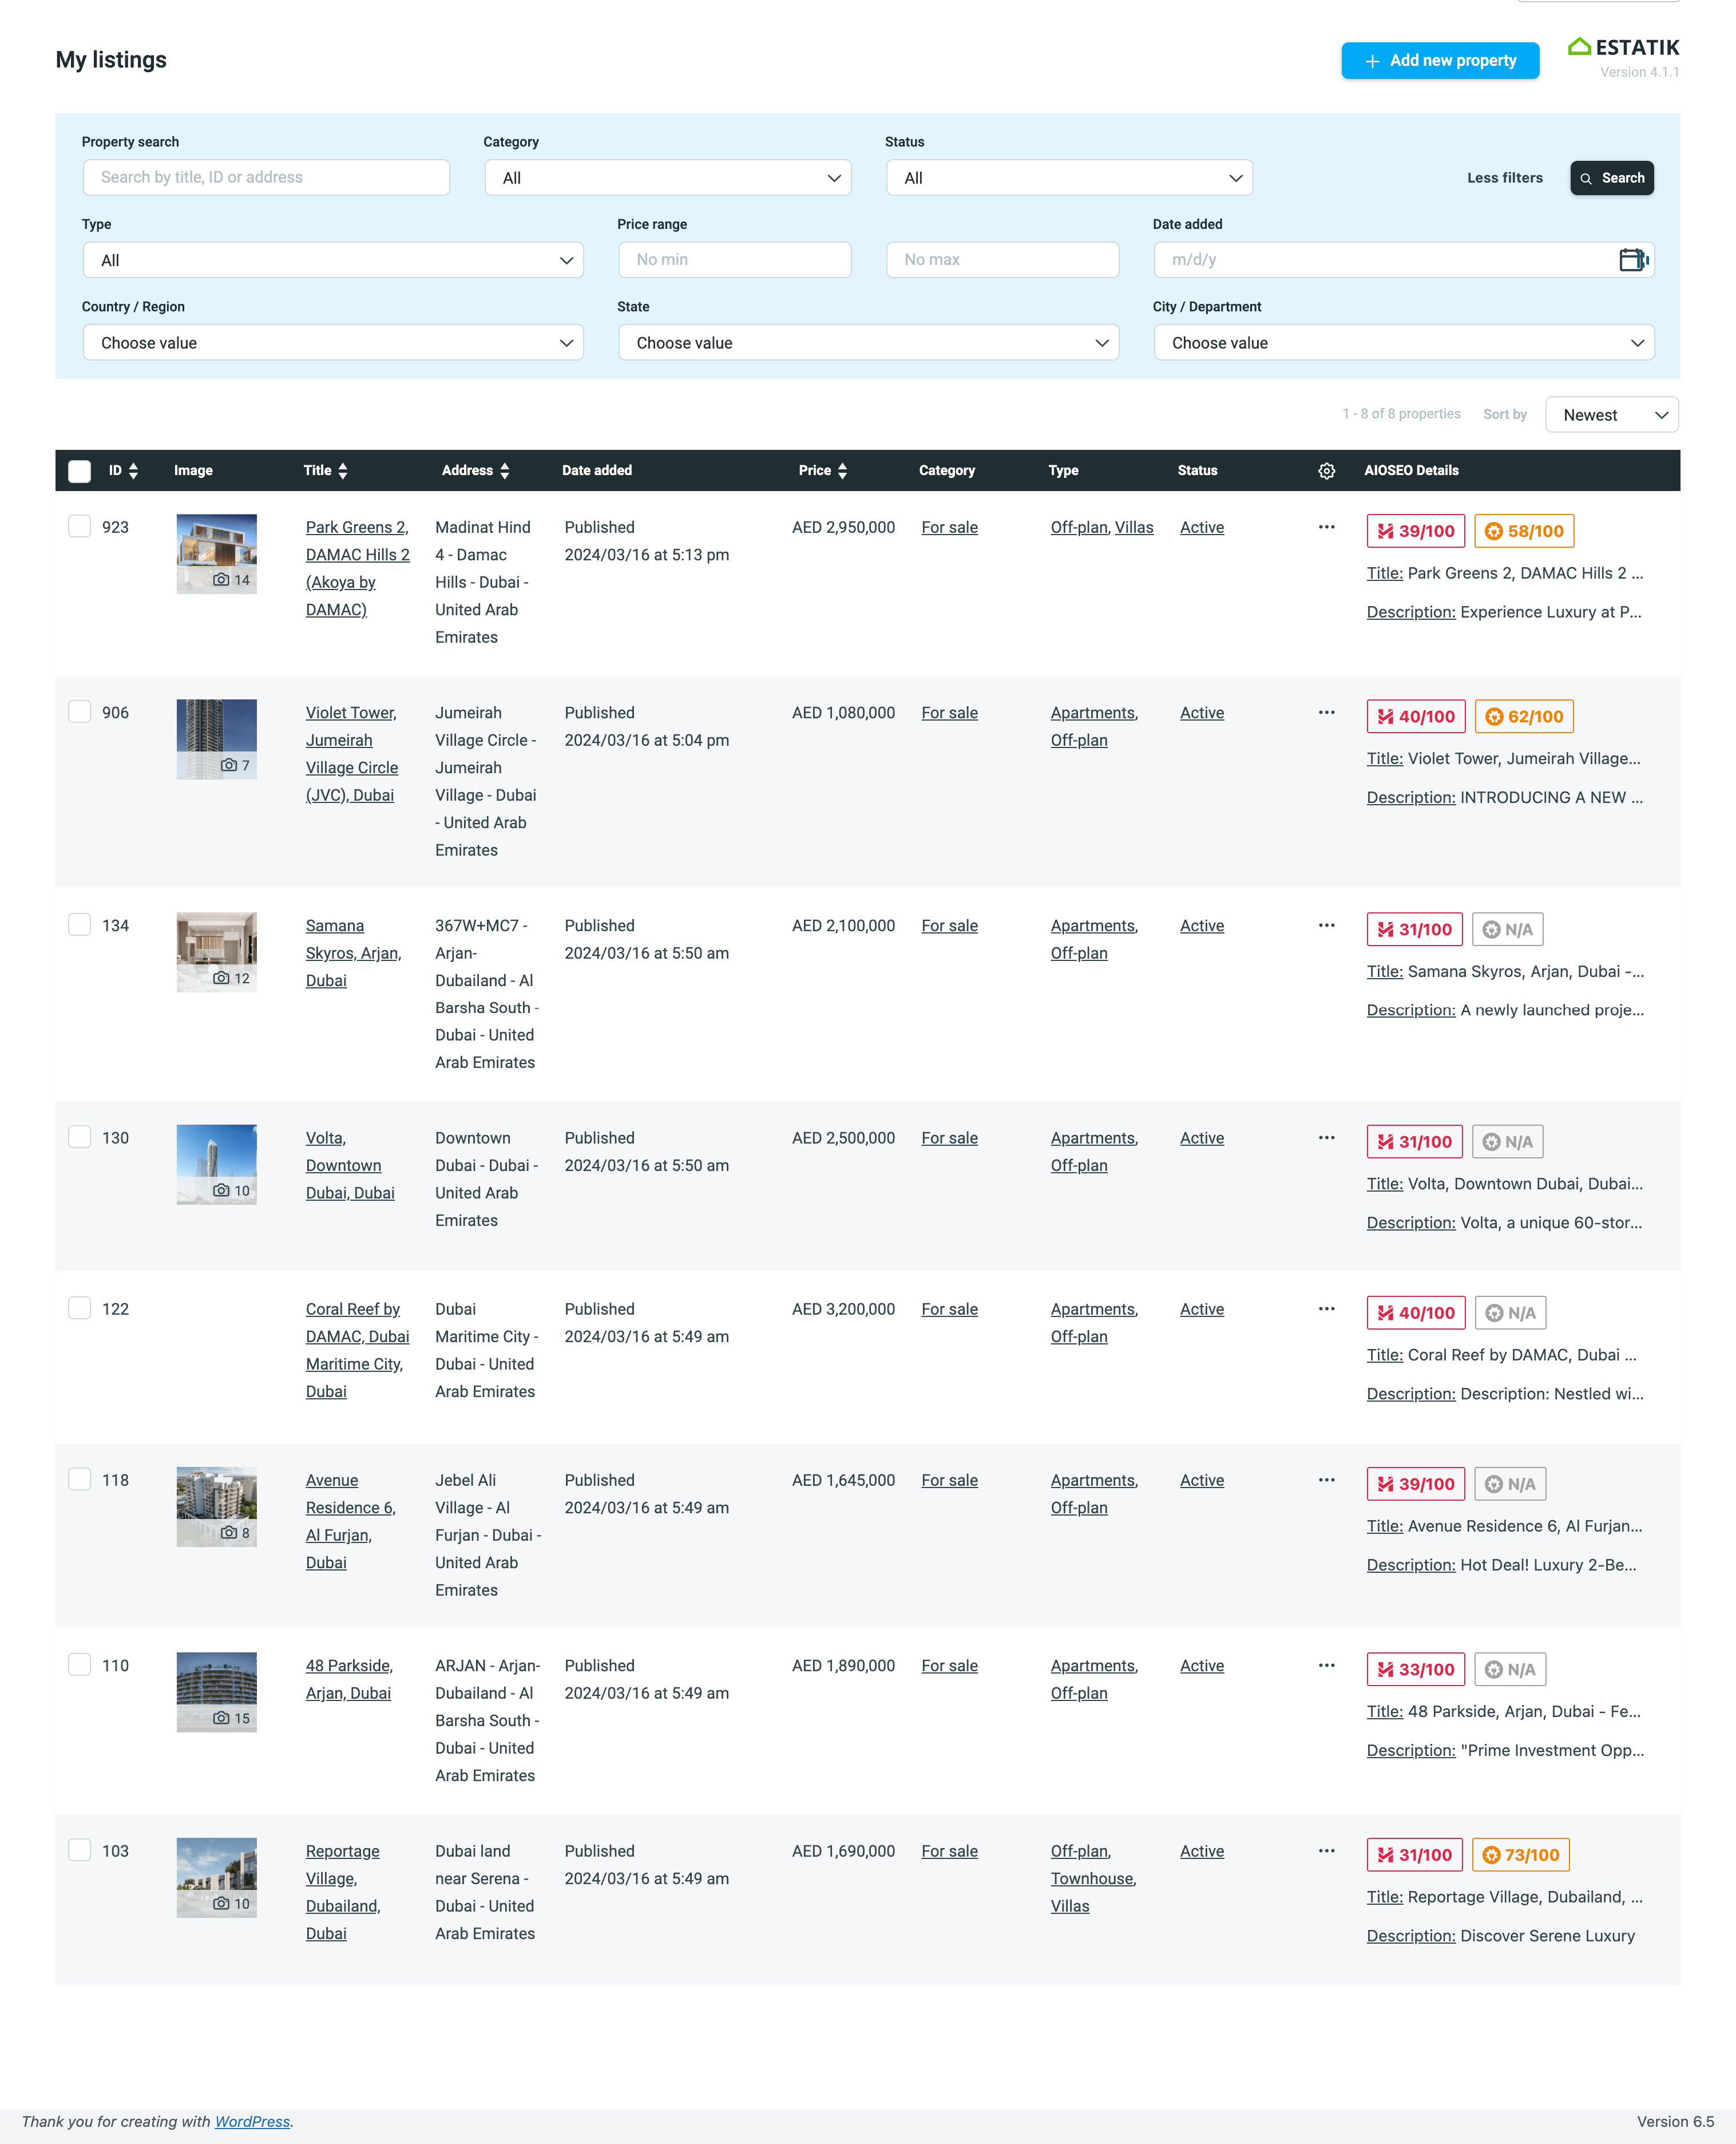Viewport: 1736px width, 2144px height.
Task: Click the Add new property button
Action: point(1439,60)
